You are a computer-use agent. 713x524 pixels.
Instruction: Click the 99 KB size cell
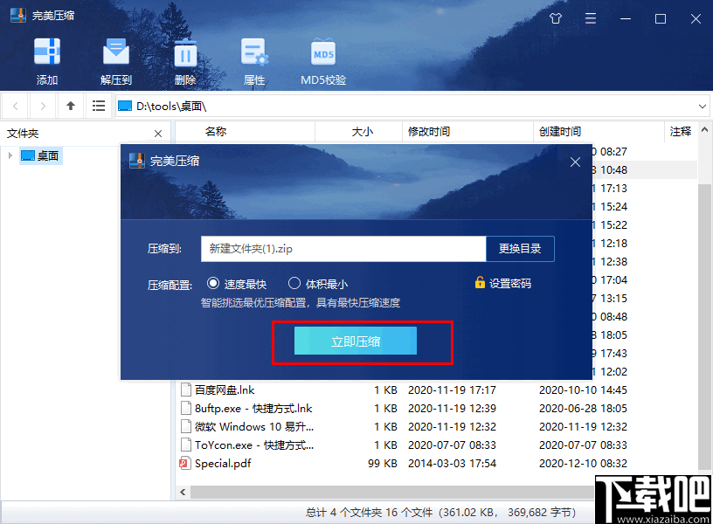pos(383,463)
